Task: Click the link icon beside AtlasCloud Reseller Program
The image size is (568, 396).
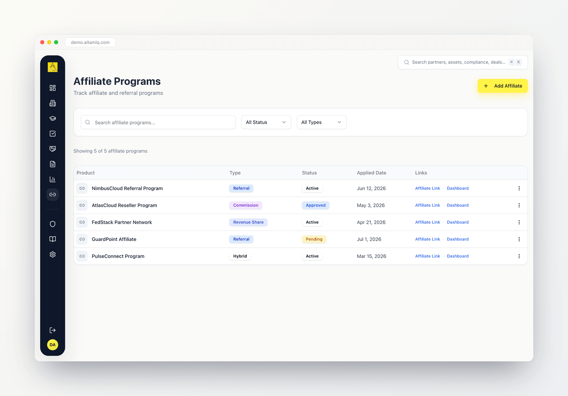Action: click(82, 205)
